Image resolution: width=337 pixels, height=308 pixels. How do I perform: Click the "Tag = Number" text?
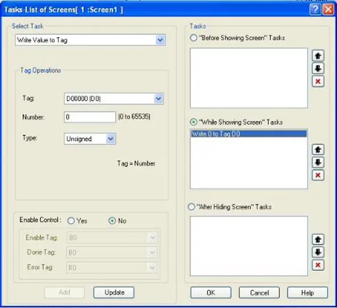point(136,163)
